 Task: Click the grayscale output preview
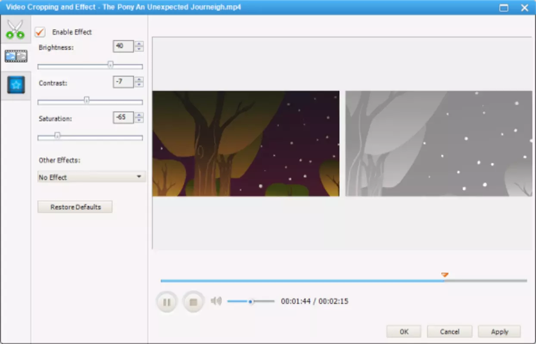coord(439,144)
